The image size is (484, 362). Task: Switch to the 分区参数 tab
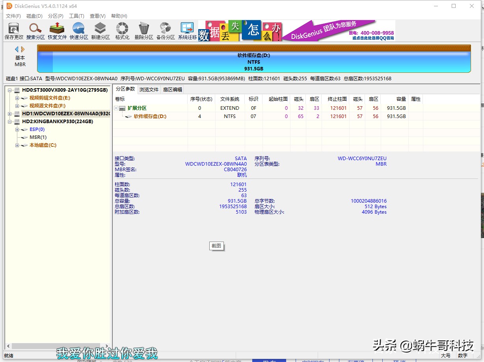pos(125,89)
